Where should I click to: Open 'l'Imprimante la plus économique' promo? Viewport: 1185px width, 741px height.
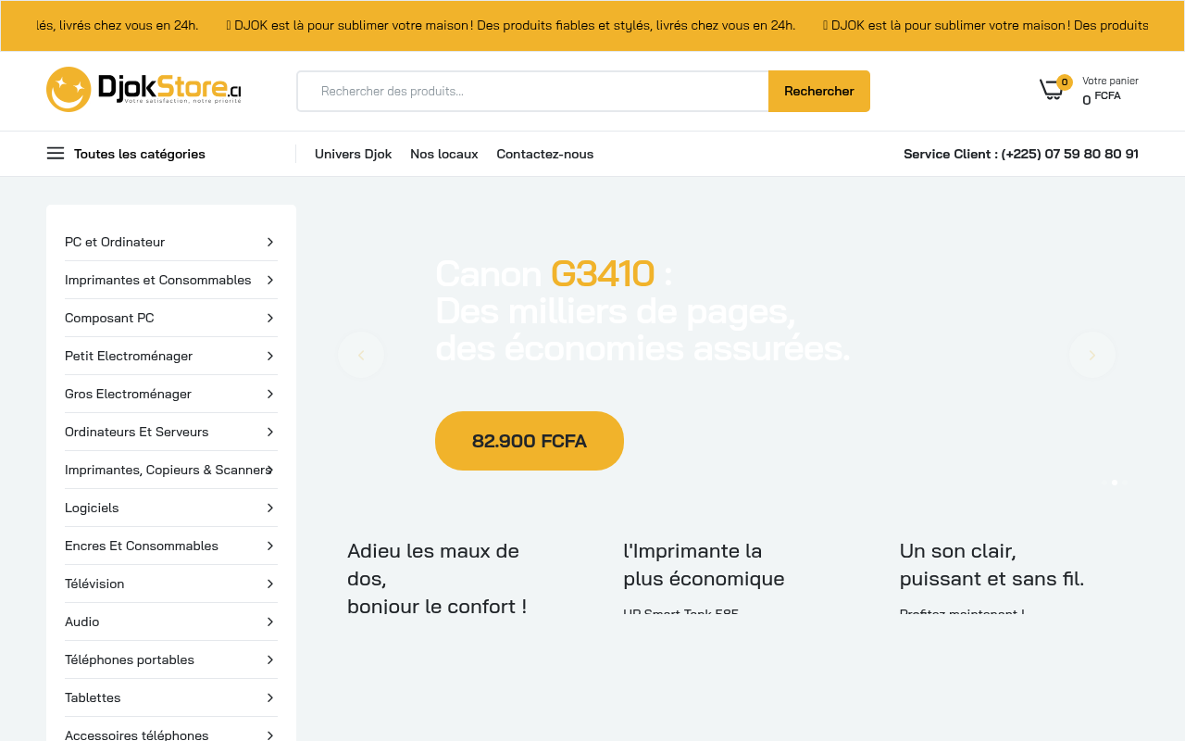[x=704, y=564]
